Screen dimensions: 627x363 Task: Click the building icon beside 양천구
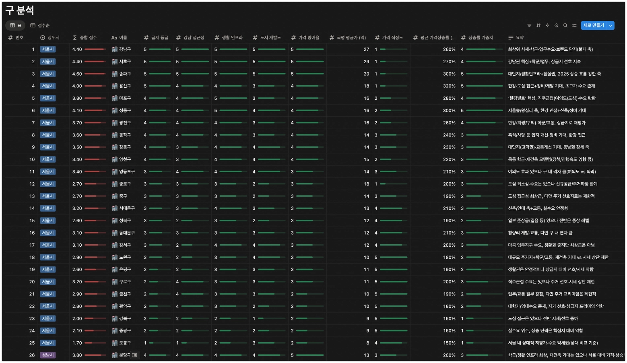tap(114, 159)
